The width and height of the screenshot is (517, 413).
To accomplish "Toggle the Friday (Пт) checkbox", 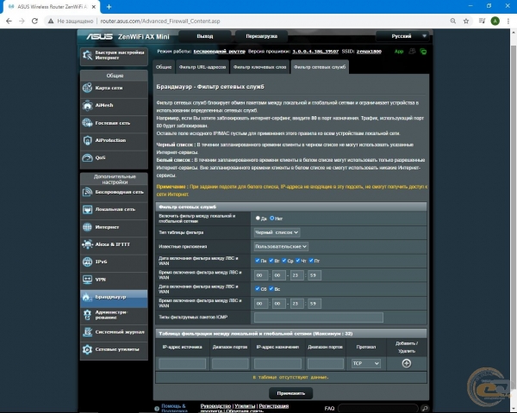I will point(311,261).
